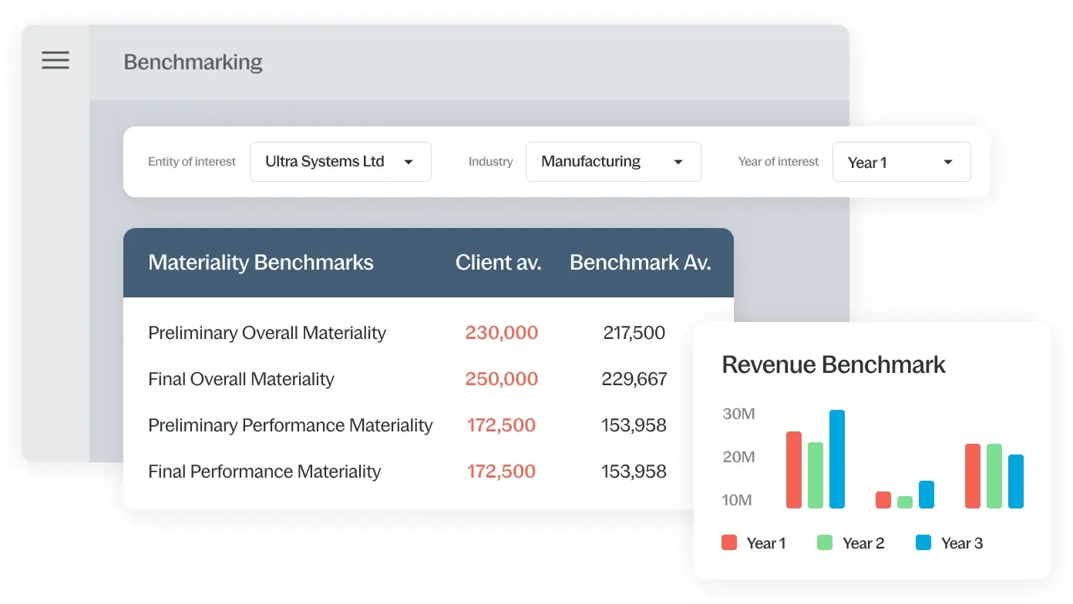Click the benchmark value 229,667
Screen dimensions: 1073x604
click(x=634, y=379)
